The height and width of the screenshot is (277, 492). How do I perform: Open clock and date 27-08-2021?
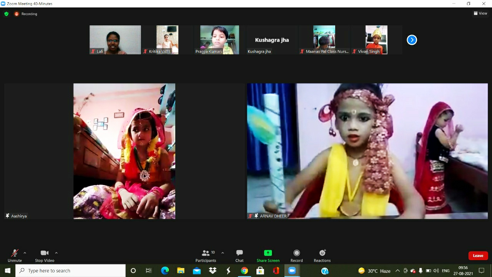(x=463, y=271)
